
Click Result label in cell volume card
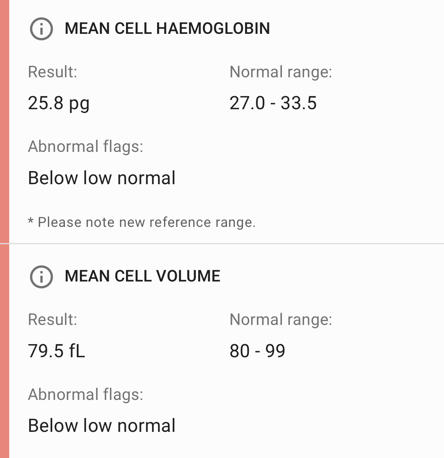pyautogui.click(x=53, y=320)
